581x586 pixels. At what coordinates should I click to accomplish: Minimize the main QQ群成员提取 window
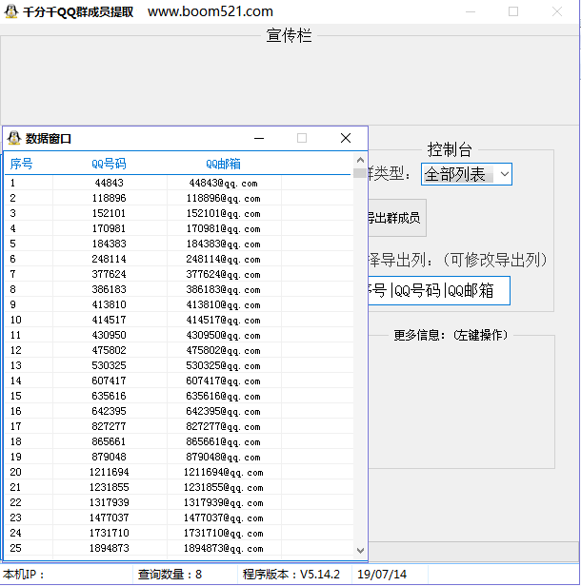471,12
